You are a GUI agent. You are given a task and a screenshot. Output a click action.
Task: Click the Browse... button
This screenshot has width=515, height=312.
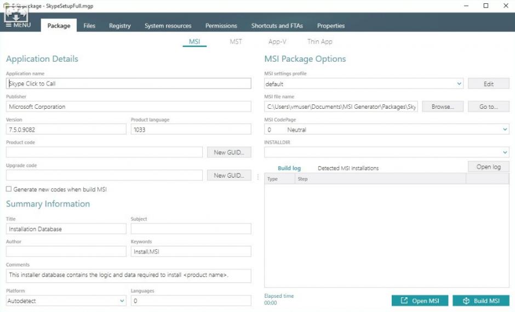(443, 107)
